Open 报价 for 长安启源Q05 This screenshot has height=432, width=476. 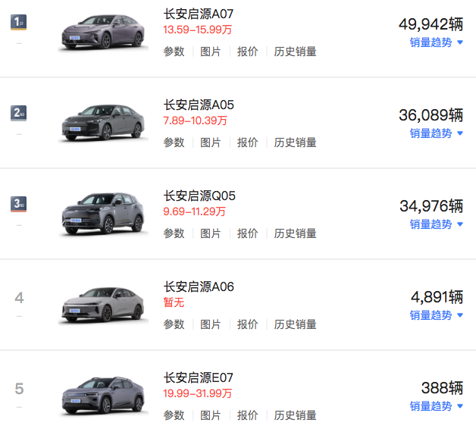pyautogui.click(x=248, y=233)
